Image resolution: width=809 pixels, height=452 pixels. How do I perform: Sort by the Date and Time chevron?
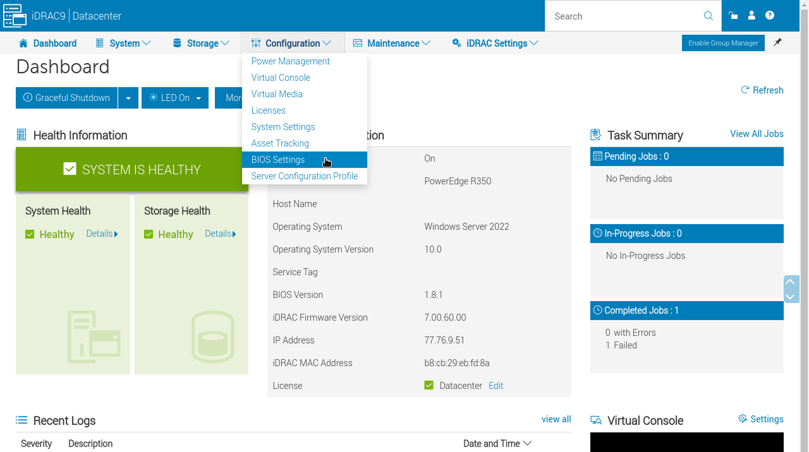click(x=528, y=443)
